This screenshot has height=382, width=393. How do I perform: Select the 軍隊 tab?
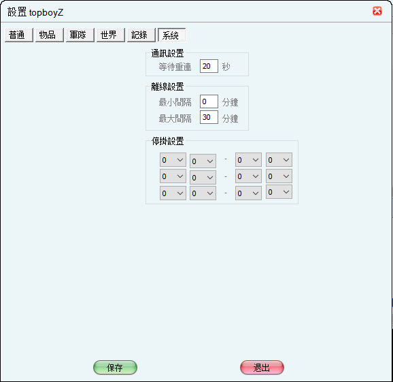coord(80,35)
